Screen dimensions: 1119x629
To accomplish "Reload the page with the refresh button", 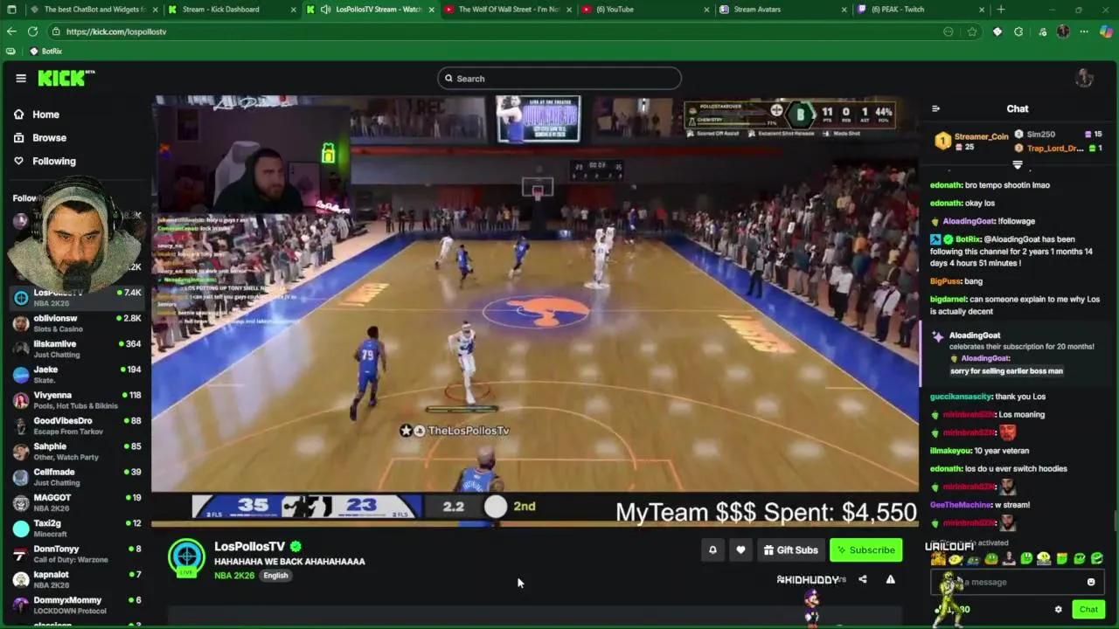I will (x=32, y=31).
